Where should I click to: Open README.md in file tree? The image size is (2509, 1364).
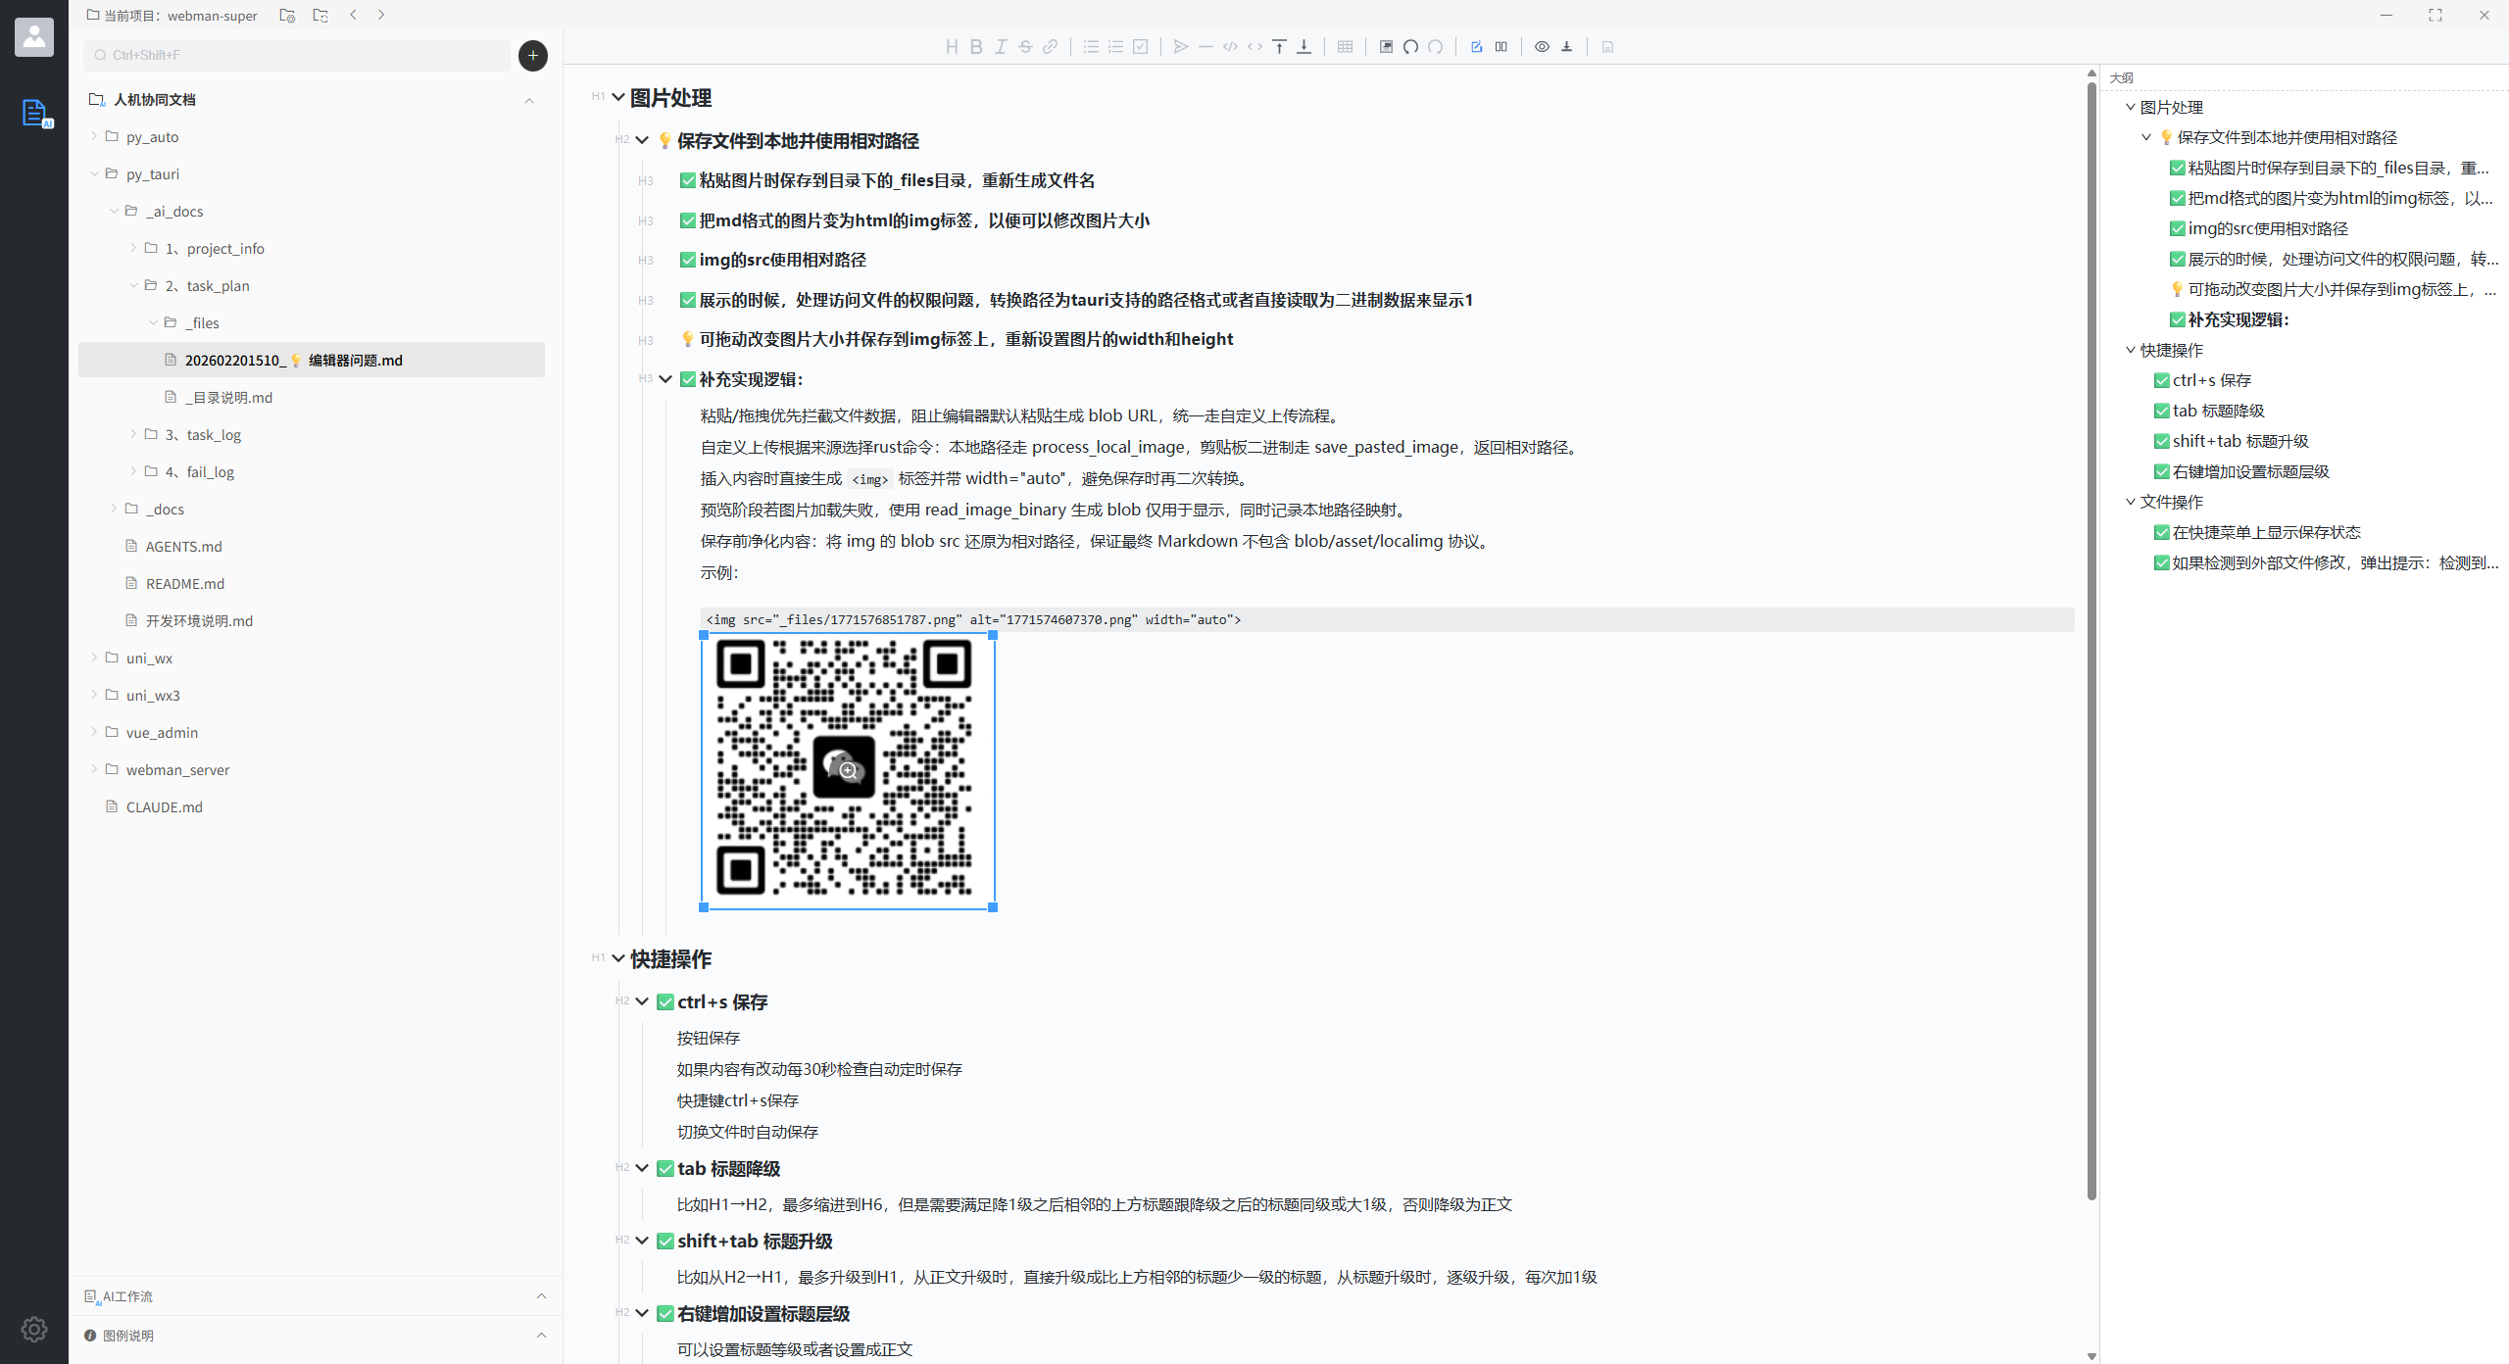pos(184,583)
